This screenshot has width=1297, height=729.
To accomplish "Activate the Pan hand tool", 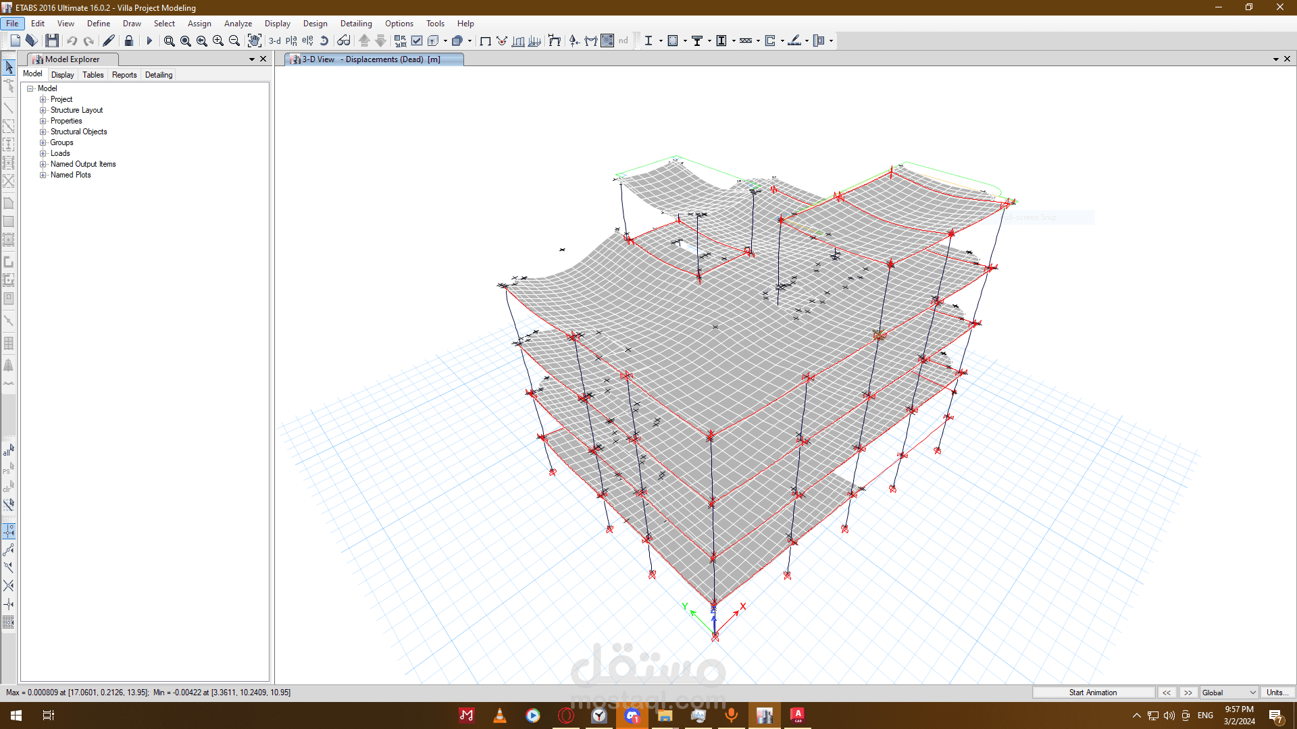I will (254, 40).
